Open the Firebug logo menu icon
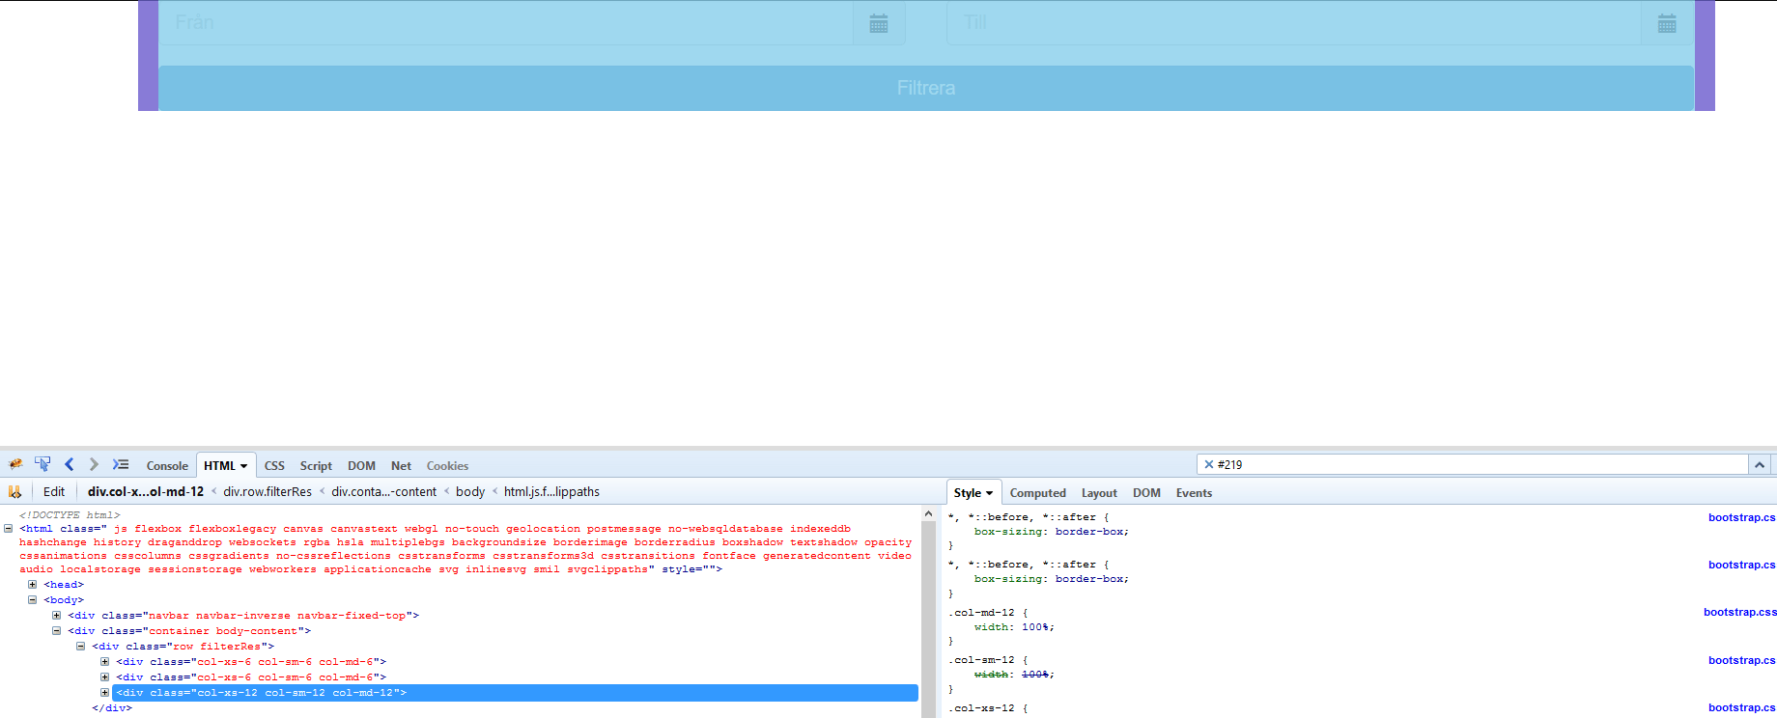Screen dimensions: 1777x718 [x=15, y=464]
